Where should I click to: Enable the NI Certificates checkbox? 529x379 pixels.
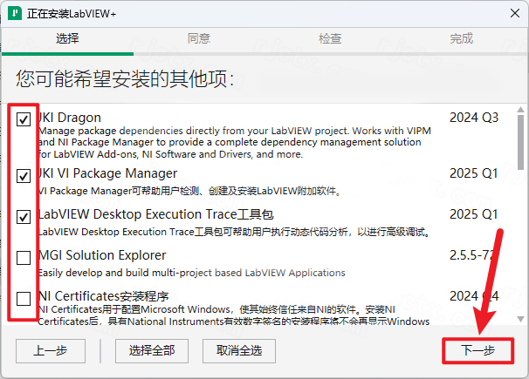pyautogui.click(x=24, y=299)
